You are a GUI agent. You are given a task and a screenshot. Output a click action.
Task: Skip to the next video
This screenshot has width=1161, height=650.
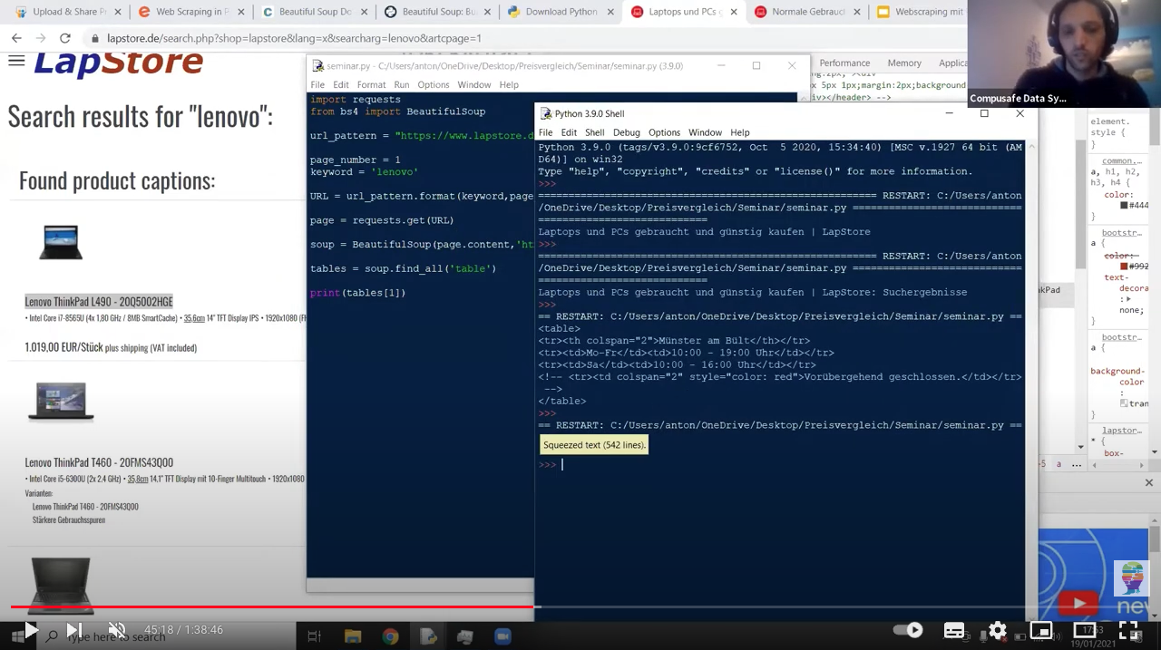coord(74,630)
